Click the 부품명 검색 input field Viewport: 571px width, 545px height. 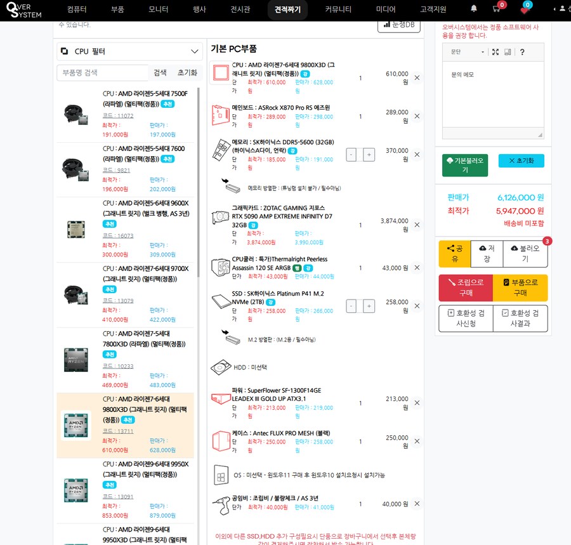(x=102, y=73)
